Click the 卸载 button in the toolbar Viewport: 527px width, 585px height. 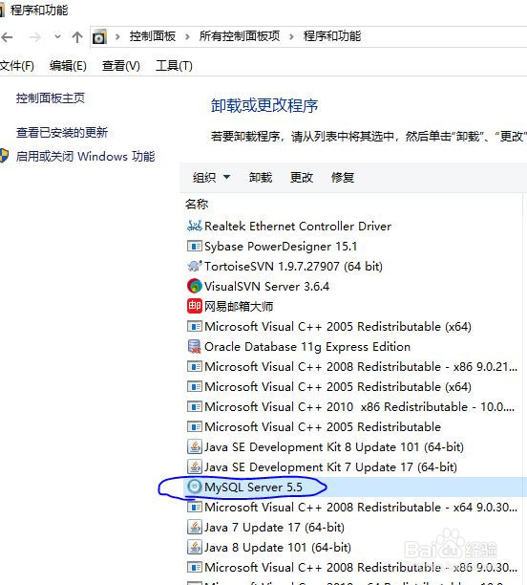[261, 177]
